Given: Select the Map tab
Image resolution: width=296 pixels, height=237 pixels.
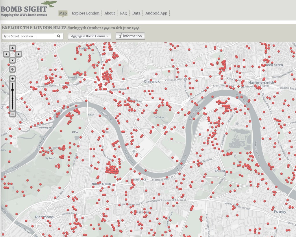Looking at the screenshot, I should click(63, 13).
